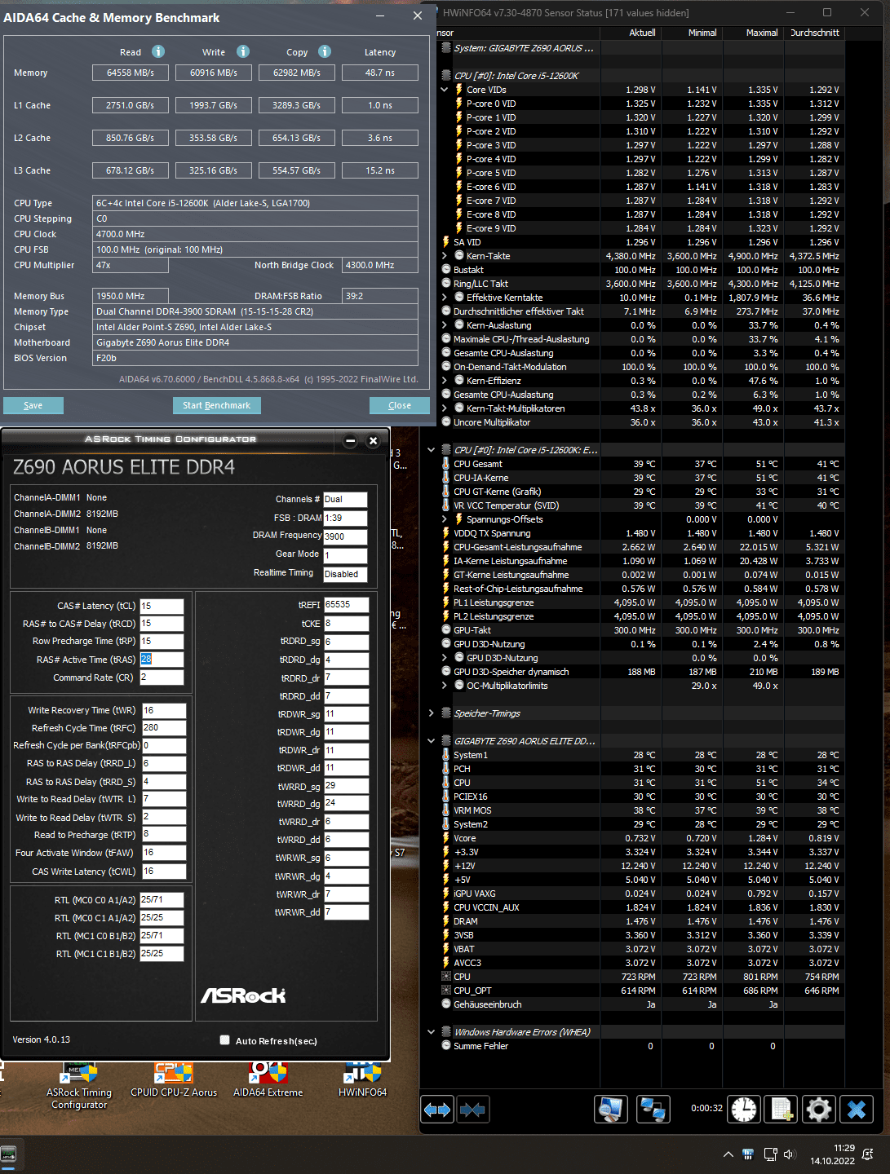
Task: Click L1 Cache Copy value 3289.3 GB/s
Action: [297, 105]
